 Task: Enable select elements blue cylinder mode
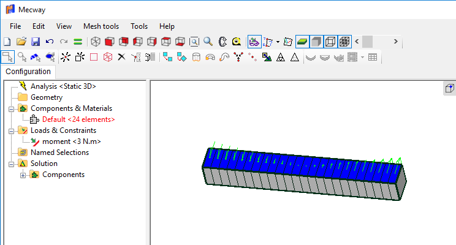(x=50, y=57)
